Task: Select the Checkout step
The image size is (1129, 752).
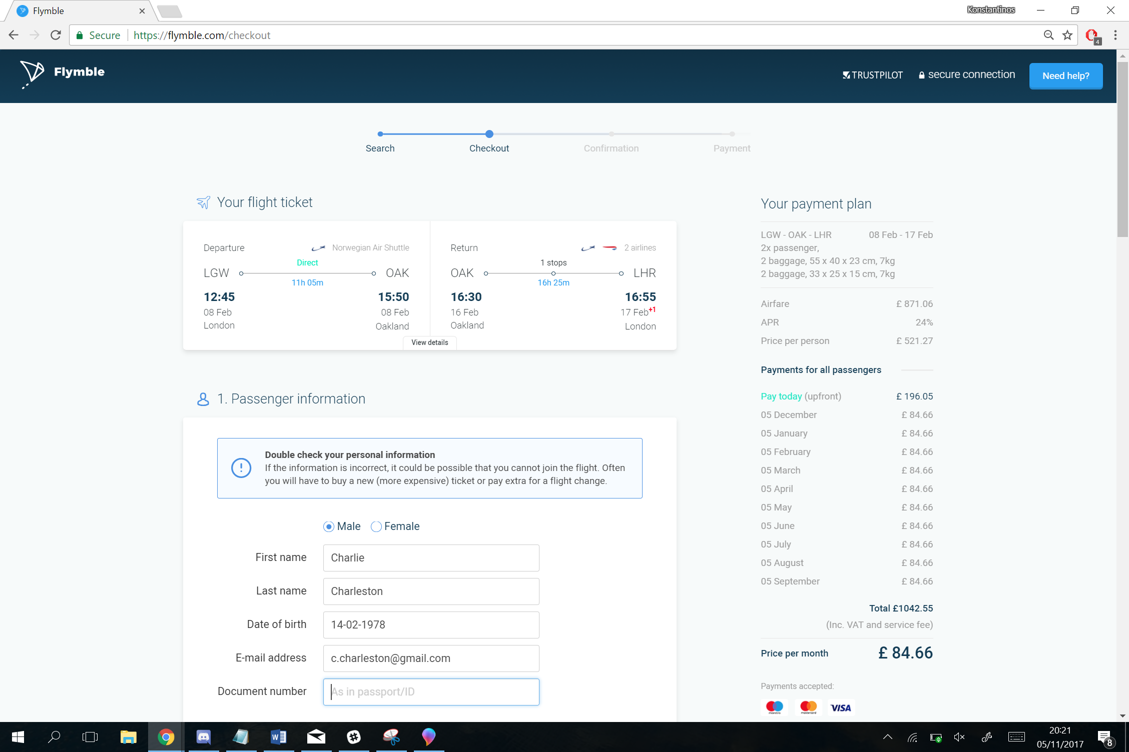Action: pyautogui.click(x=489, y=148)
